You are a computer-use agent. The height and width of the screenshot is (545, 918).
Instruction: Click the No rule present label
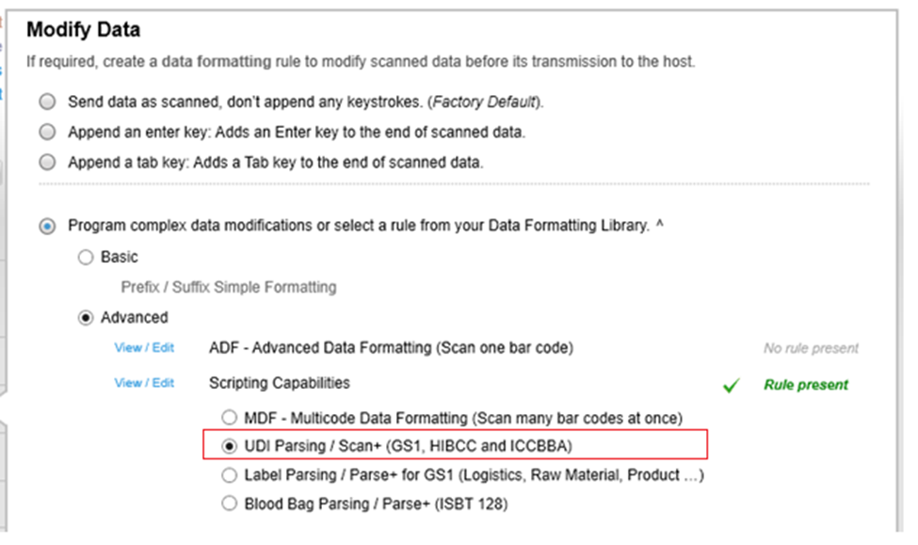(810, 348)
